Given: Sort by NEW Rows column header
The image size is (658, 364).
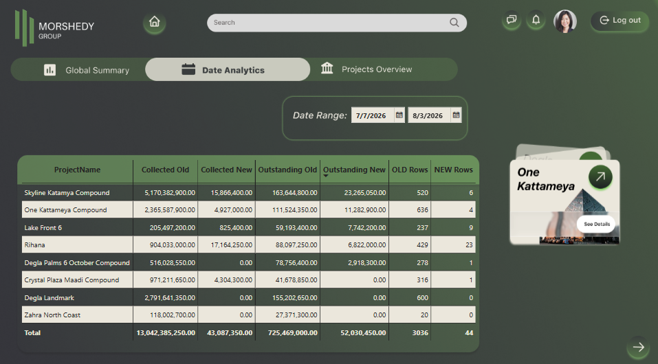Looking at the screenshot, I should coord(453,170).
